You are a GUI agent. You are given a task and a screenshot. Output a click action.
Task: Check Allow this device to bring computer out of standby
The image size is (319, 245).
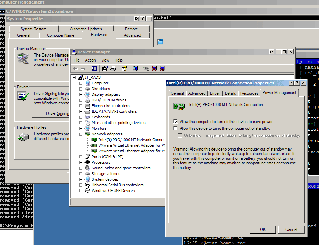pyautogui.click(x=176, y=128)
